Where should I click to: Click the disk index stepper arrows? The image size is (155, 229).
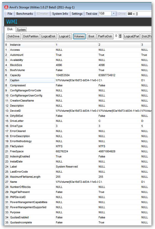click(120, 36)
